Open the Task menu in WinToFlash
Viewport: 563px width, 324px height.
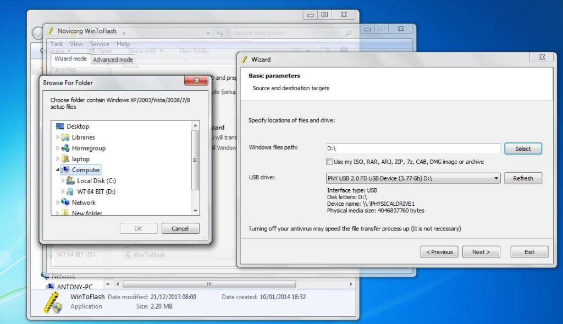[x=56, y=43]
